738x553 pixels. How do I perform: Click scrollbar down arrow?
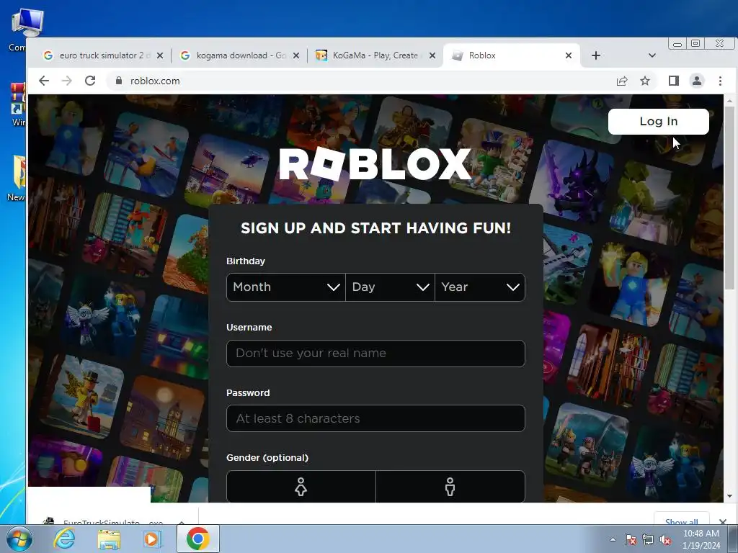pyautogui.click(x=729, y=496)
